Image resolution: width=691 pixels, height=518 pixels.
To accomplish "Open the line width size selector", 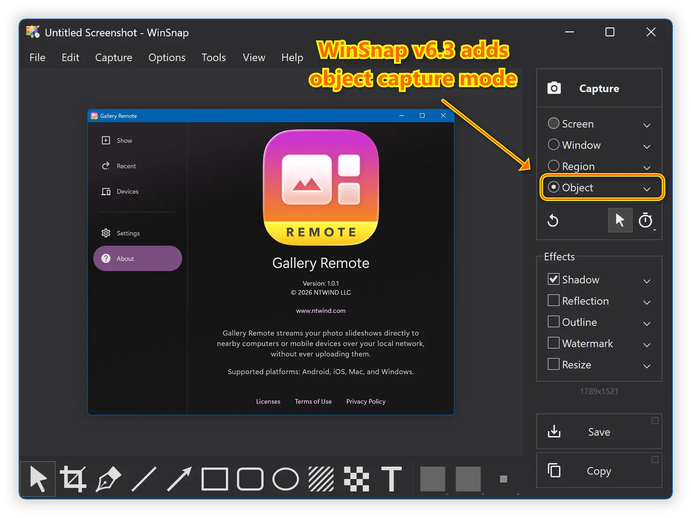I will coord(504,479).
